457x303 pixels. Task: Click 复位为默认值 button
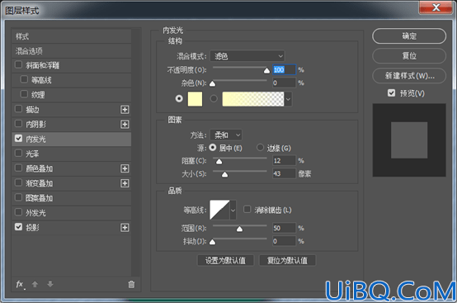pyautogui.click(x=287, y=260)
